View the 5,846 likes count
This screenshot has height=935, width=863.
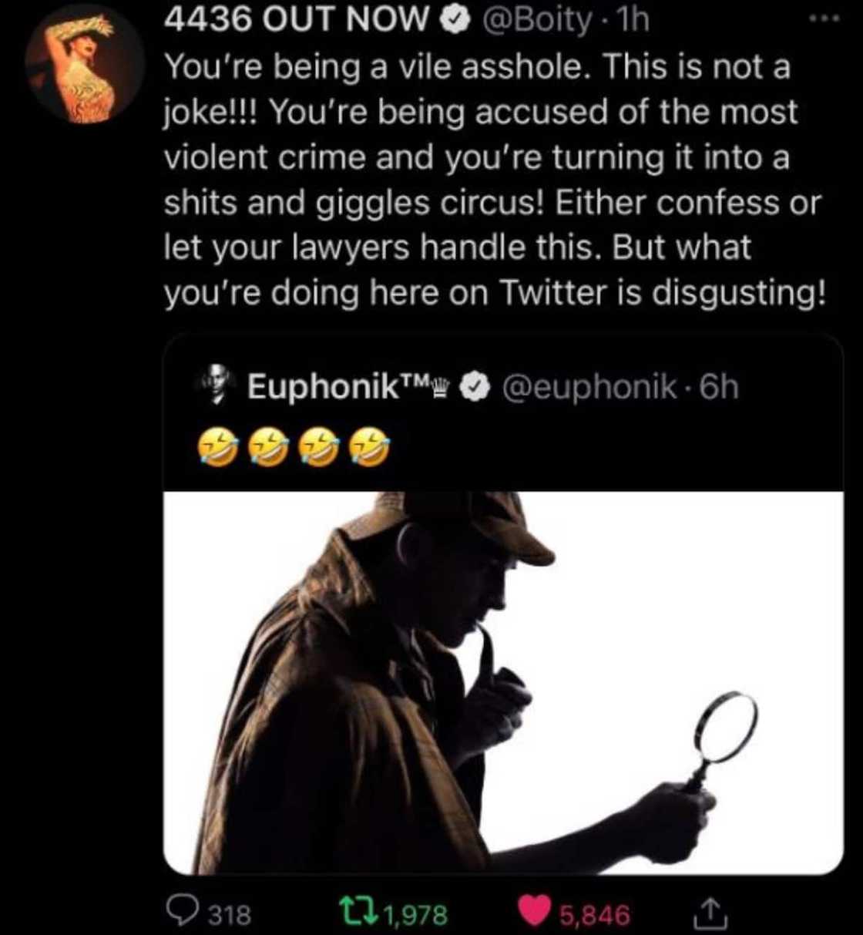pyautogui.click(x=594, y=915)
